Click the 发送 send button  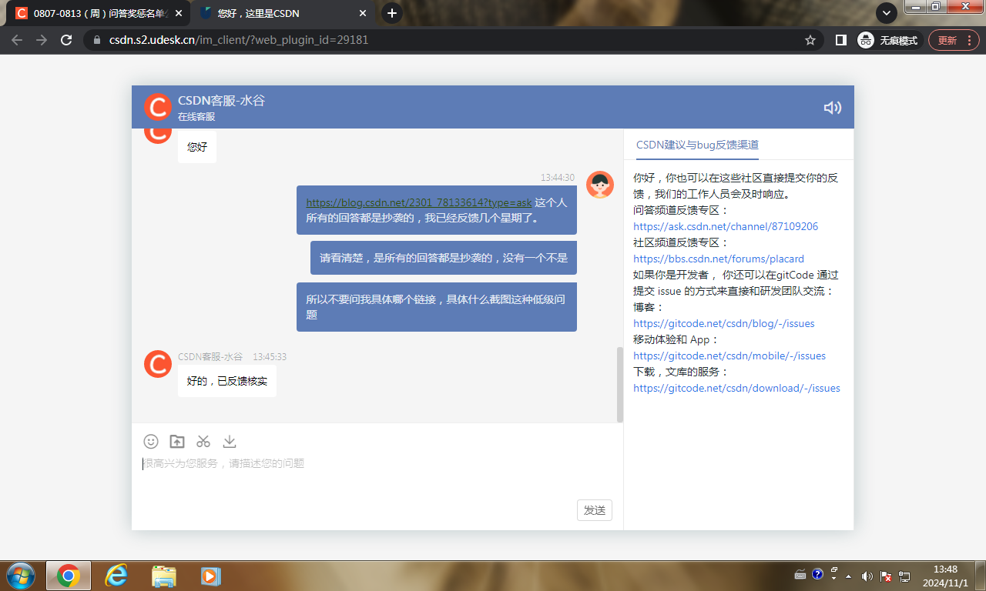click(x=594, y=509)
